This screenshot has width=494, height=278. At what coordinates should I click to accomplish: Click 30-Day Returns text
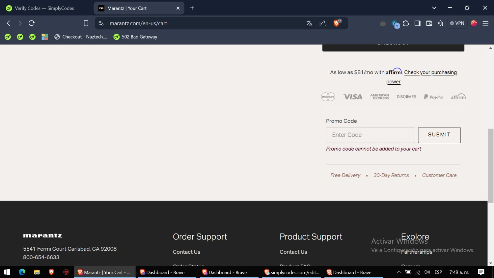tap(391, 176)
